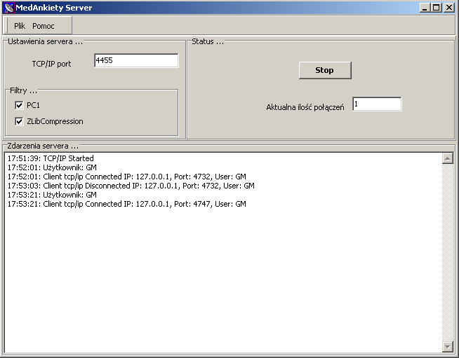Select the Connected log entry for port 4747
459x358 pixels.
click(x=126, y=204)
